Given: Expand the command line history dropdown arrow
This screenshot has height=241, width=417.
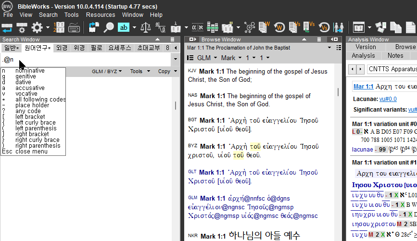Looking at the screenshot, I should pos(176,59).
